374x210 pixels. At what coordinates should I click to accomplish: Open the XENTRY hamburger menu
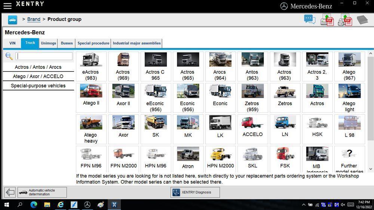click(7, 6)
